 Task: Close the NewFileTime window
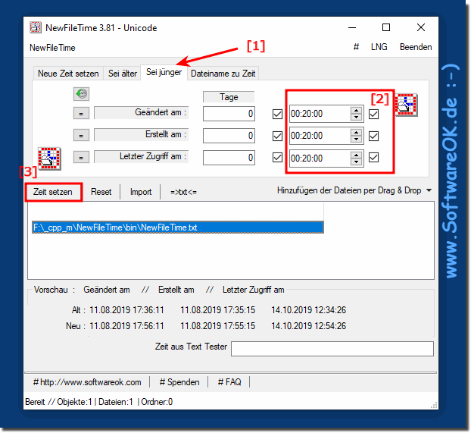421,28
